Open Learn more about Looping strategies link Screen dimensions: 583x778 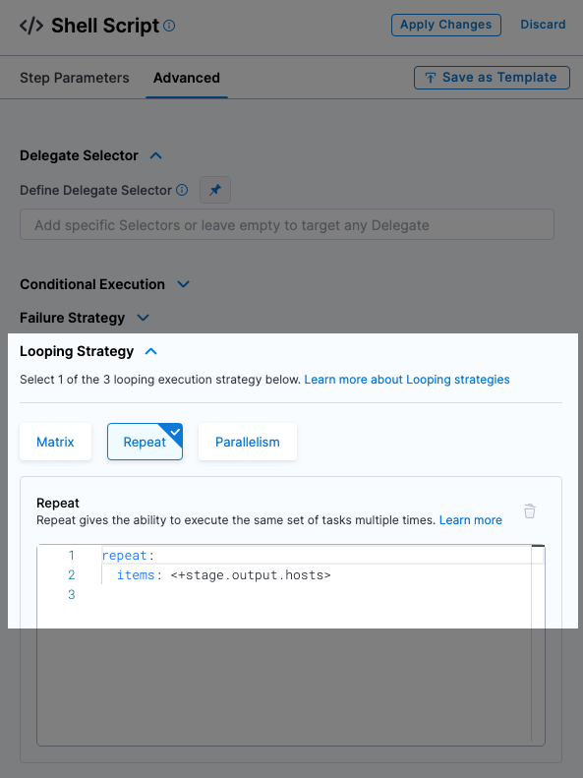pos(407,380)
